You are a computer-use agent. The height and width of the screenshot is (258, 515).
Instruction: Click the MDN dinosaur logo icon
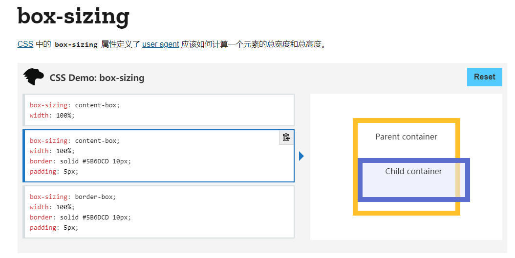(33, 77)
